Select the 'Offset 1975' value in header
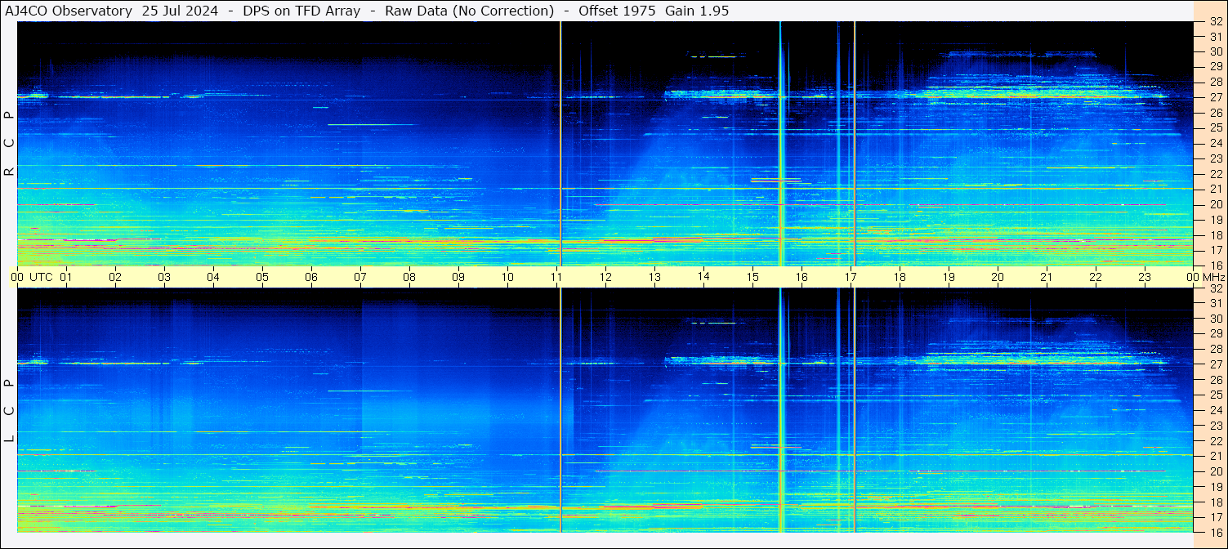Viewport: 1228px width, 549px height. click(617, 11)
